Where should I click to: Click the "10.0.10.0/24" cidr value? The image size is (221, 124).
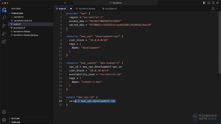tap(99, 70)
